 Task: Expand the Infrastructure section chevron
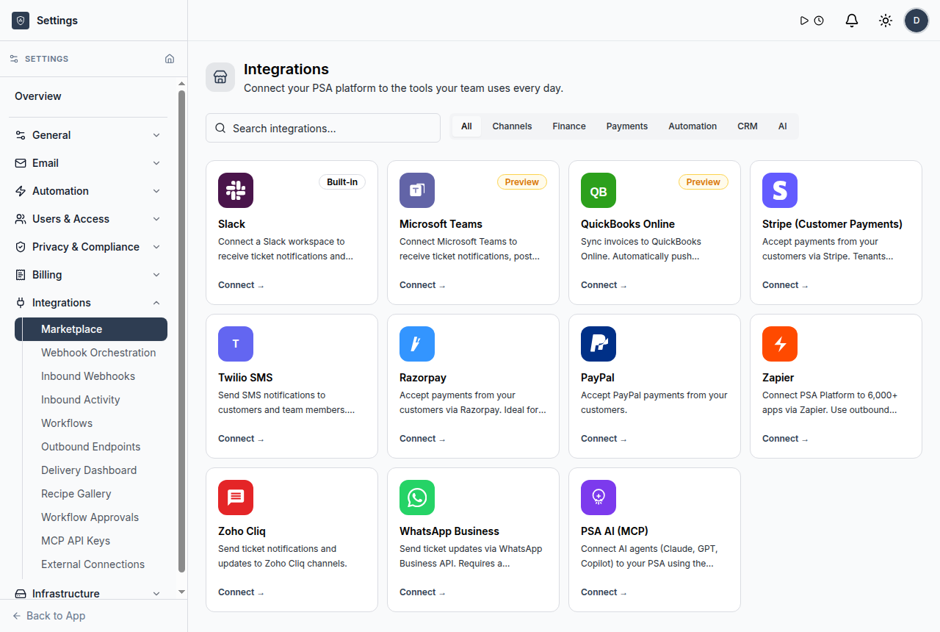click(156, 594)
